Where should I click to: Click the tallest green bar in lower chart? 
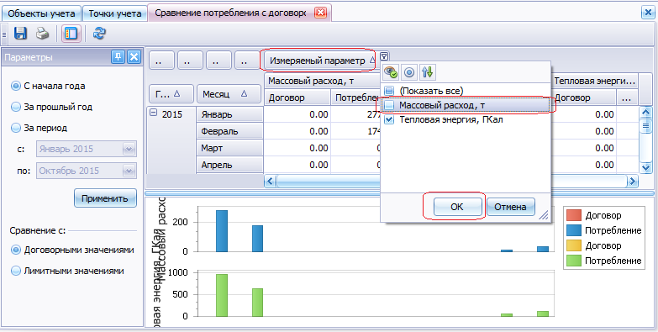pos(222,295)
